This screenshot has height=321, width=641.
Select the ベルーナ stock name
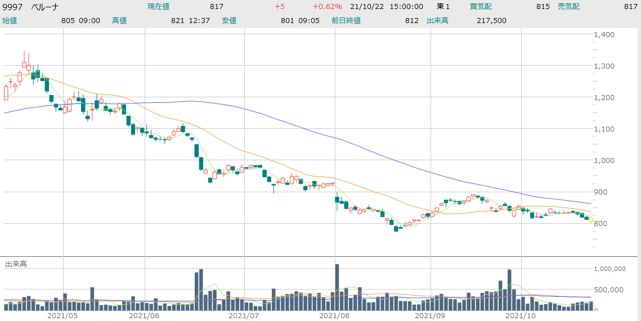[x=44, y=7]
